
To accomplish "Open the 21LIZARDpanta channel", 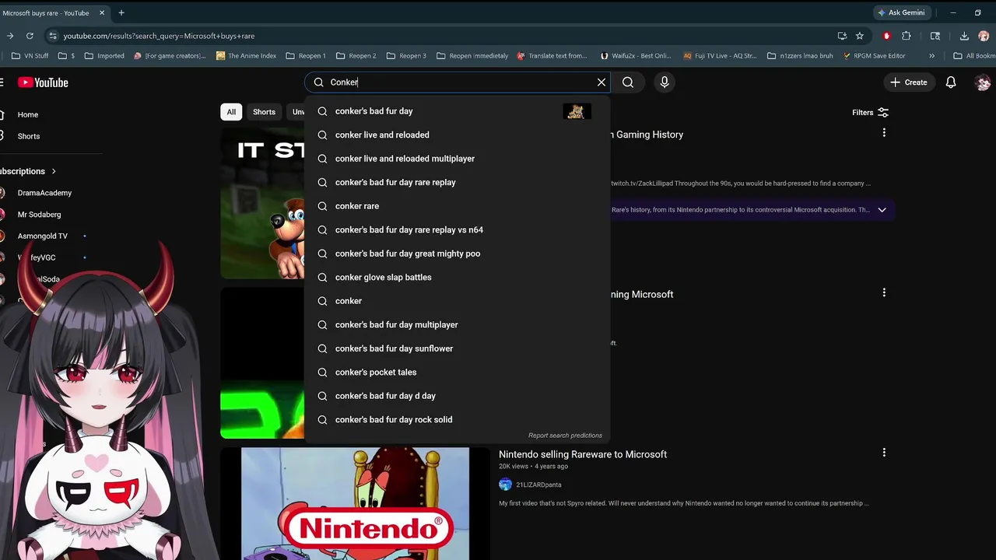I will coord(538,485).
